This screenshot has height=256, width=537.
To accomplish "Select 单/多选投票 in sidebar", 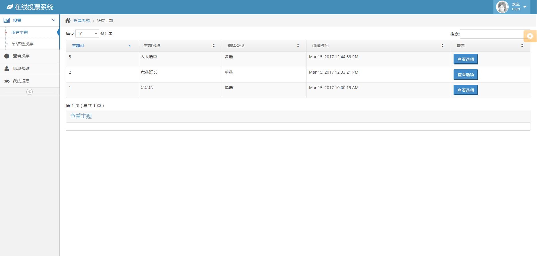I will (22, 44).
